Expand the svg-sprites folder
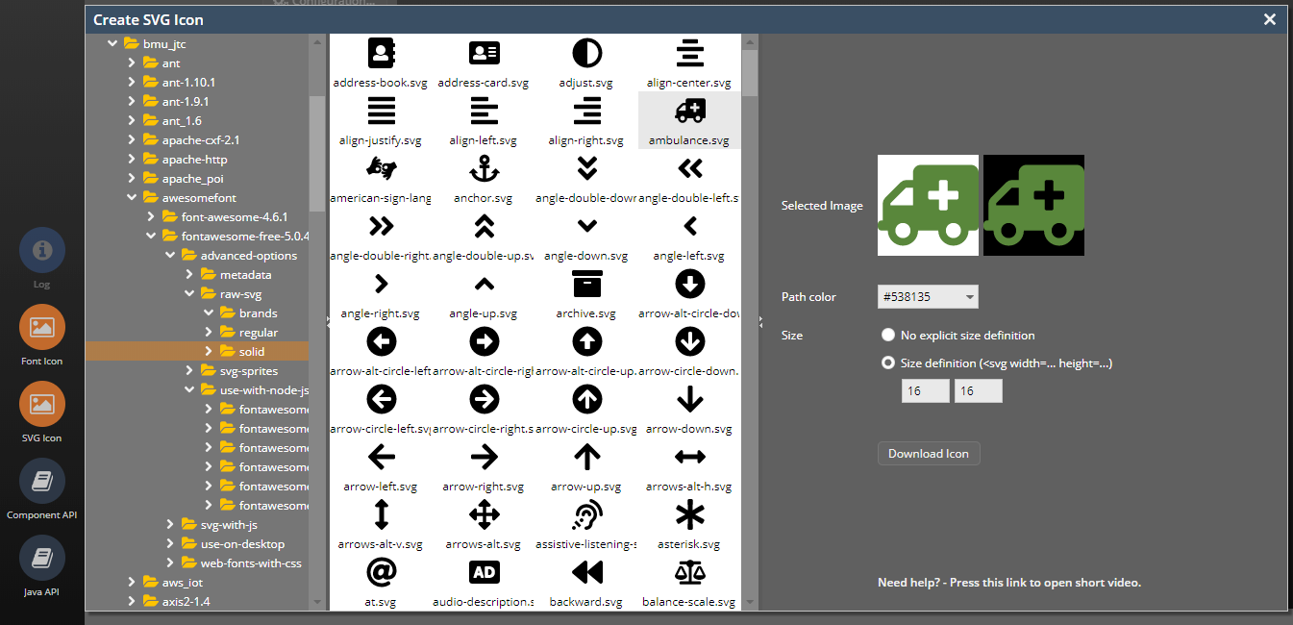 pos(189,371)
